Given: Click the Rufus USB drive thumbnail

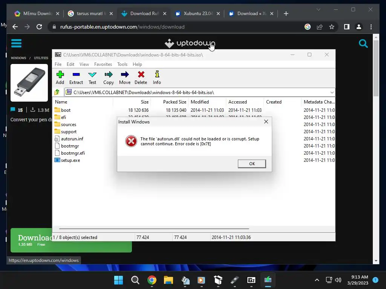Looking at the screenshot, I should point(29,82).
